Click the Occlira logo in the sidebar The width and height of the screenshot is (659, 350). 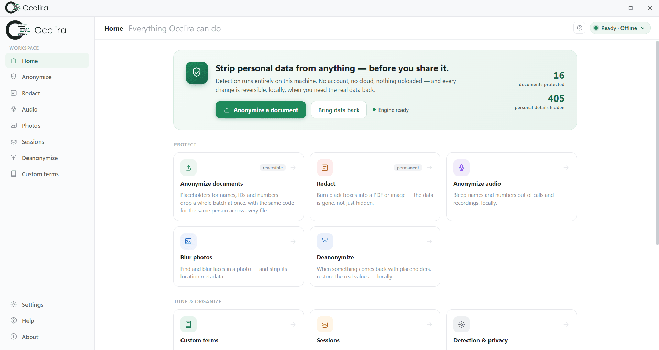(x=36, y=30)
